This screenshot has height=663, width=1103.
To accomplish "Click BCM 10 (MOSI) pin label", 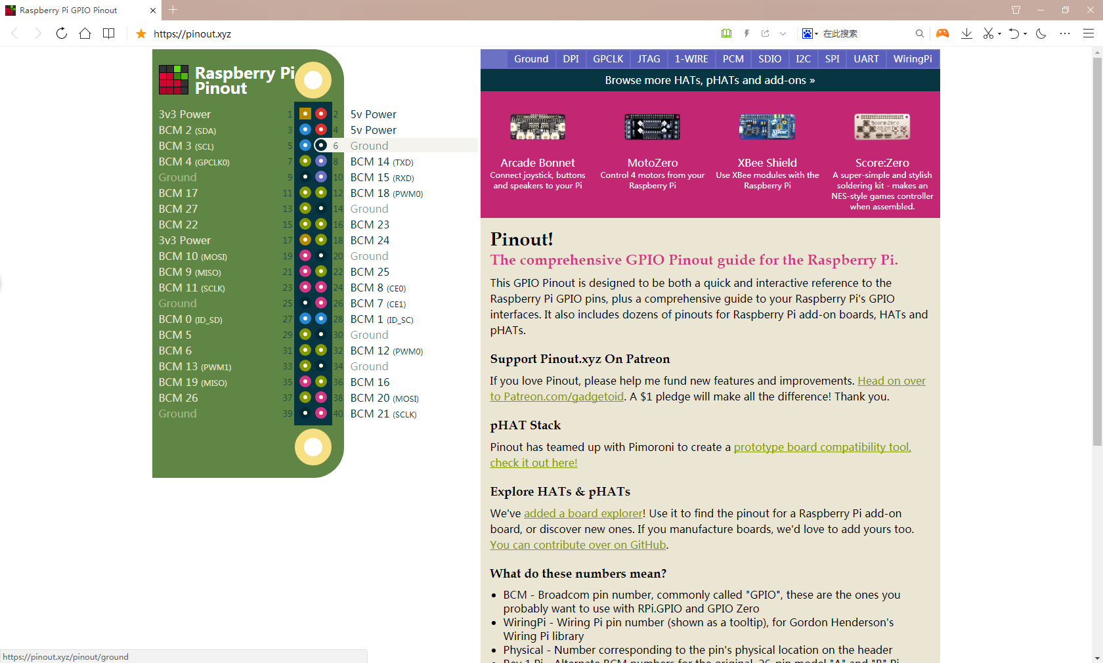I will [193, 256].
